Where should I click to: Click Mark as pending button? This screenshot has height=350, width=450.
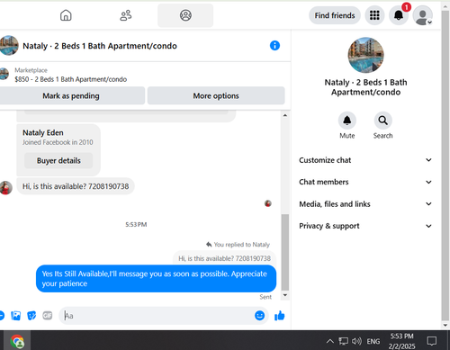click(71, 95)
